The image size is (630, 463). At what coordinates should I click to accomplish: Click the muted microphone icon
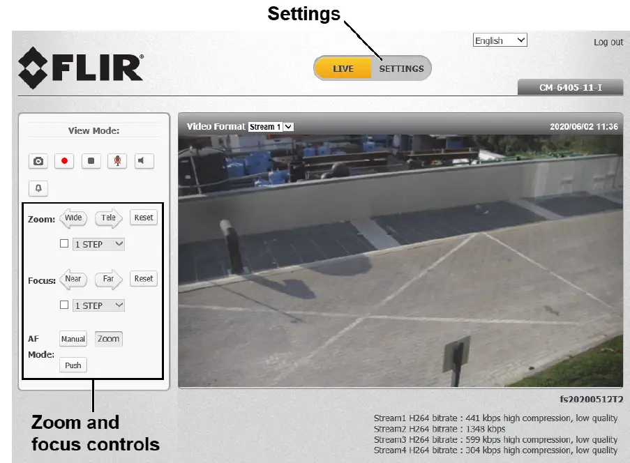click(x=117, y=161)
